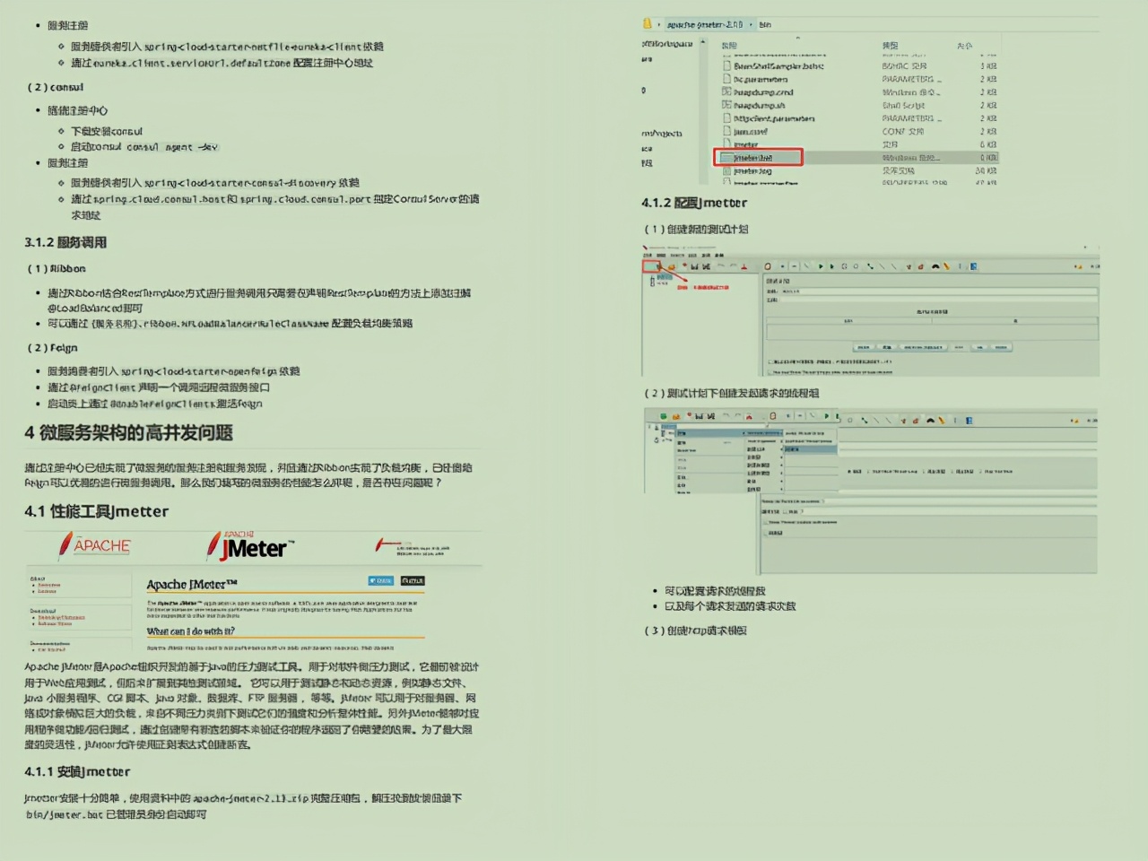
Task: Click the Clear broom icon in first JMeter toolbar
Action: pos(909,266)
